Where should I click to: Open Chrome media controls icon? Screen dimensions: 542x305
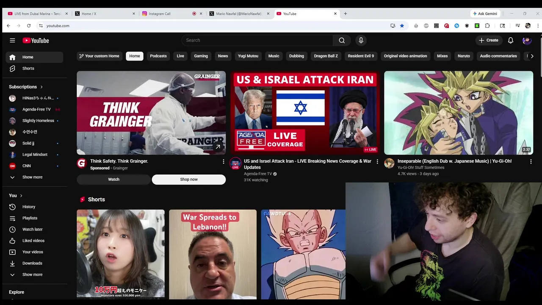[x=517, y=26]
